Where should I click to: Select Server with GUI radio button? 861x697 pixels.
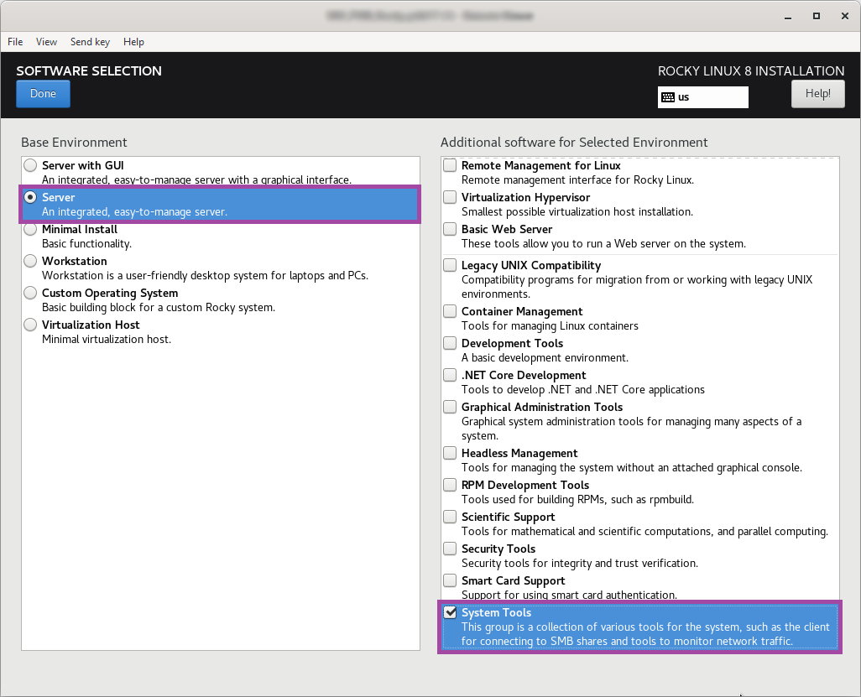[30, 165]
